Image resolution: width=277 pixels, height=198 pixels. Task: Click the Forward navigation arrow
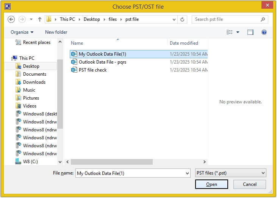tap(22, 19)
